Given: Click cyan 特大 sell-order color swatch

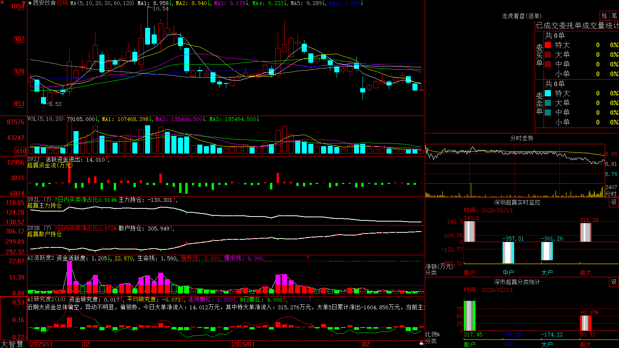Looking at the screenshot, I should (548, 93).
